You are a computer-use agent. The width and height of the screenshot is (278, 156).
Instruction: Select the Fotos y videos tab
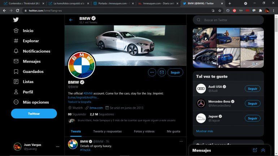click(144, 131)
